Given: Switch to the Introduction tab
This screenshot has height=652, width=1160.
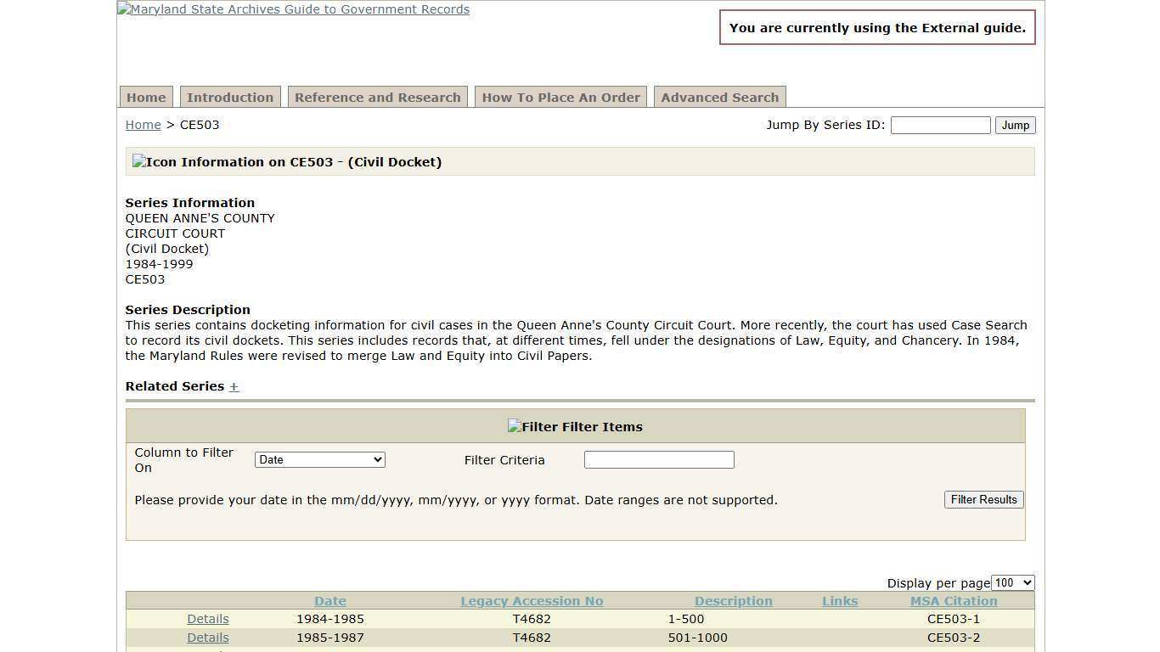Looking at the screenshot, I should [230, 97].
